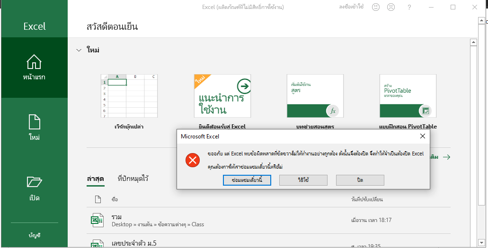Click the smiley face feedback icon
Screen dimensions: 488x248
click(x=376, y=7)
